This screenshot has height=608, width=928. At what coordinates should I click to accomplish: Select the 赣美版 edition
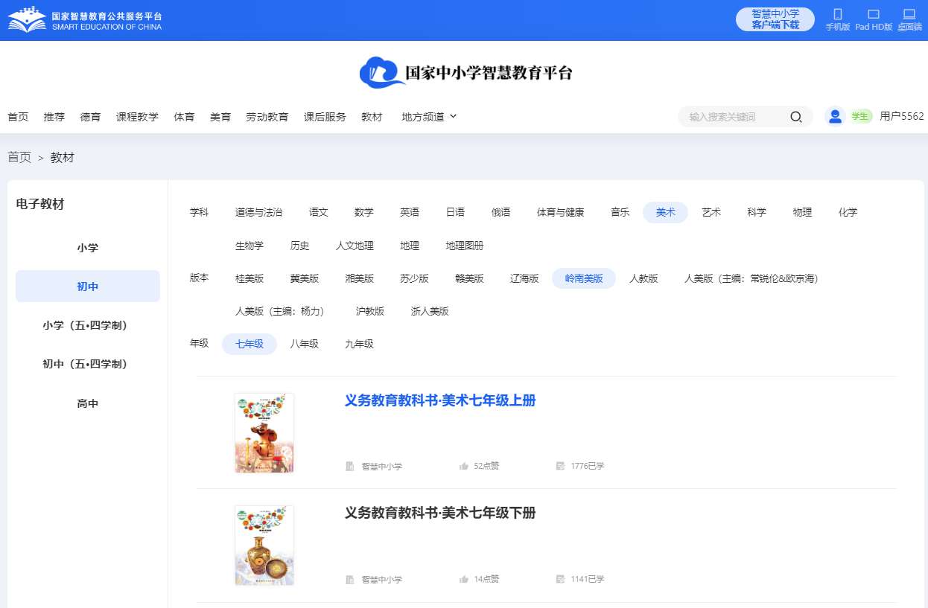coord(469,278)
